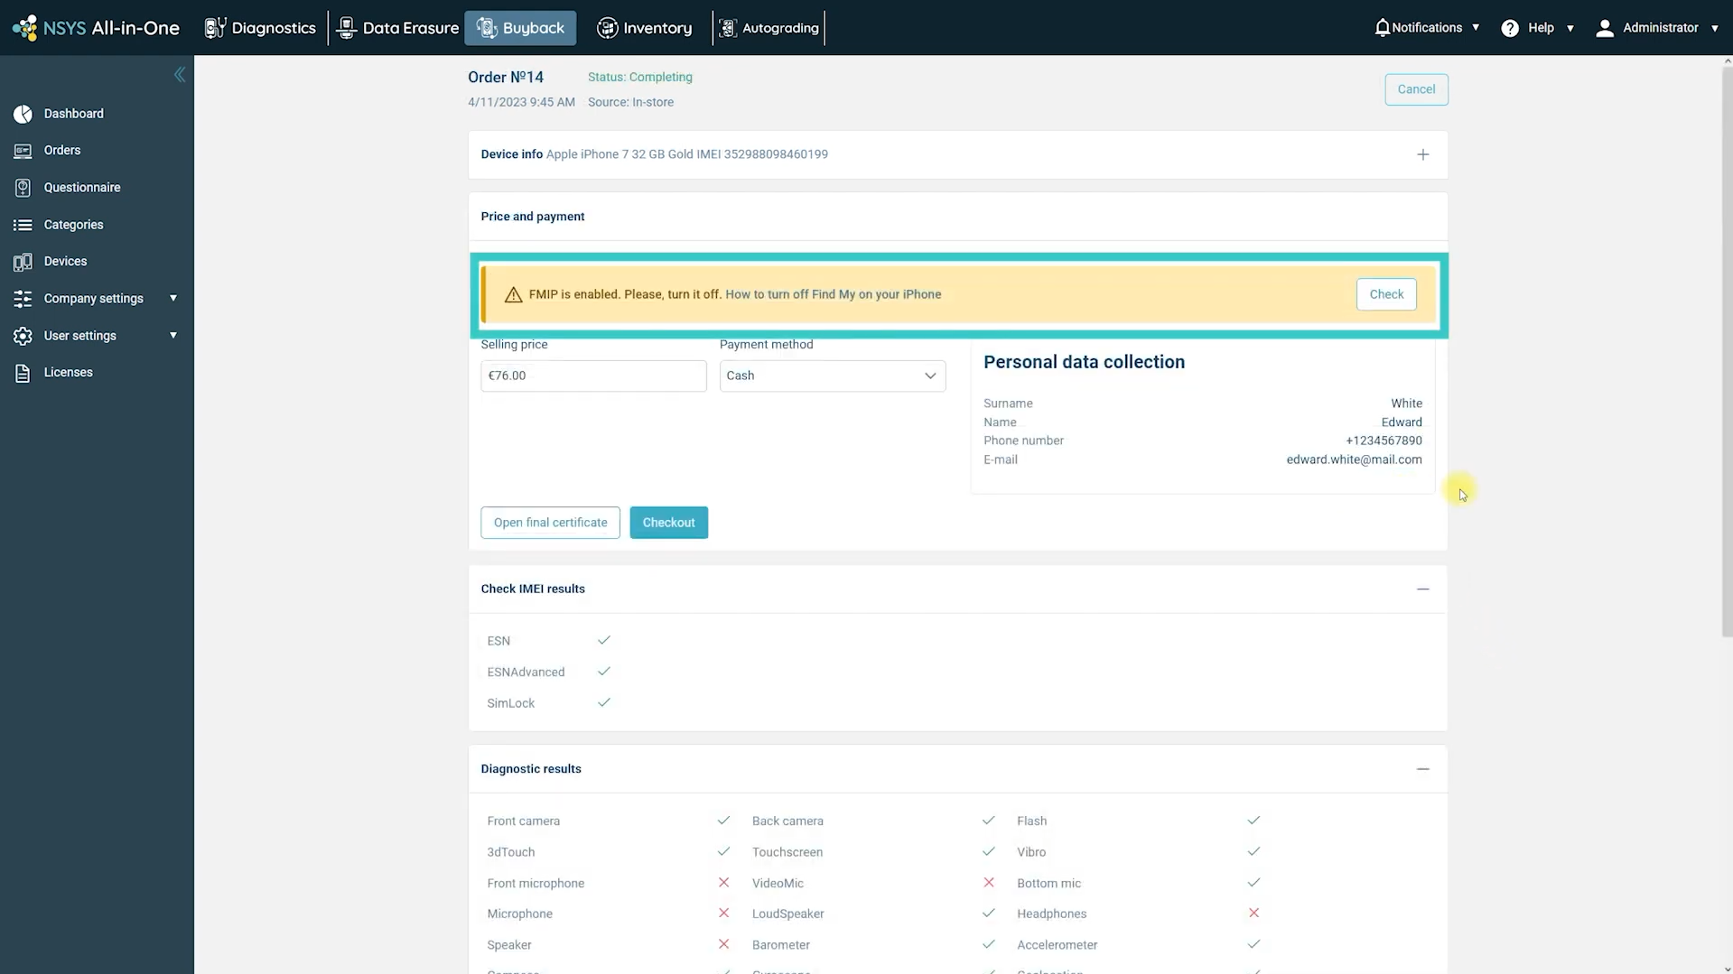The image size is (1733, 974).
Task: Collapse the Diagnostic results section
Action: 1422,769
